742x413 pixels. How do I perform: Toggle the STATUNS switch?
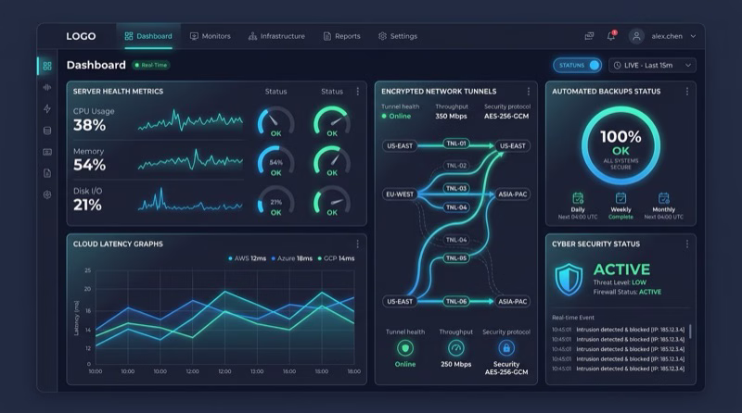[x=577, y=65]
